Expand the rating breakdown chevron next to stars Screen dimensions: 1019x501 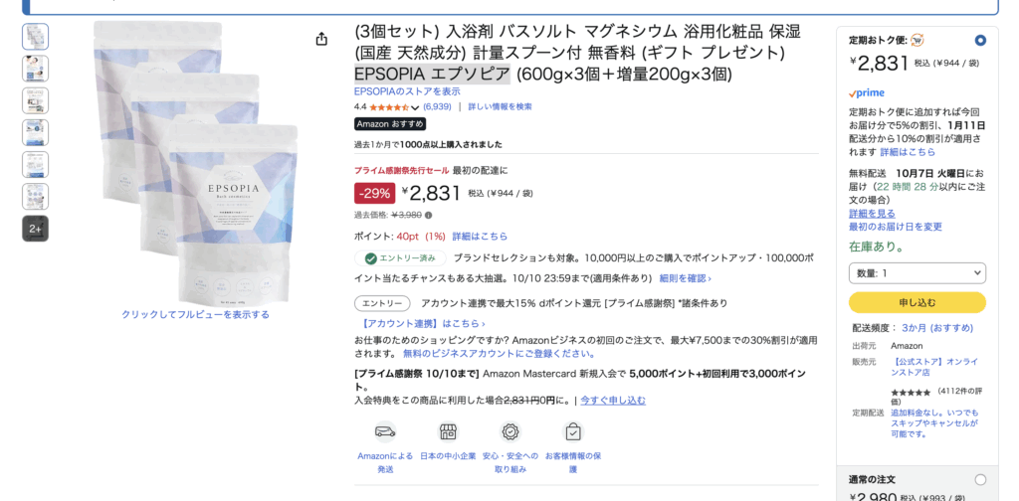(415, 107)
